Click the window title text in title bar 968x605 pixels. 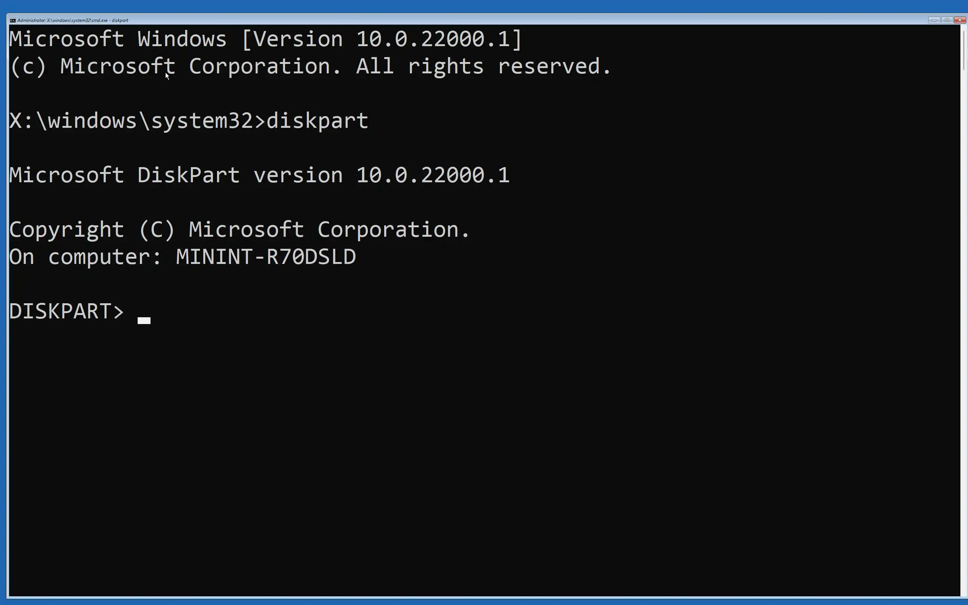point(73,20)
